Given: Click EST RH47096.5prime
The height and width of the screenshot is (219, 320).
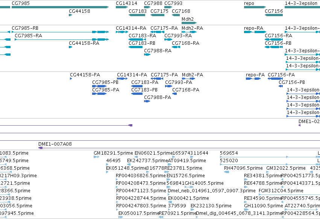Looking at the screenshot, I should pyautogui.click(x=226, y=172).
